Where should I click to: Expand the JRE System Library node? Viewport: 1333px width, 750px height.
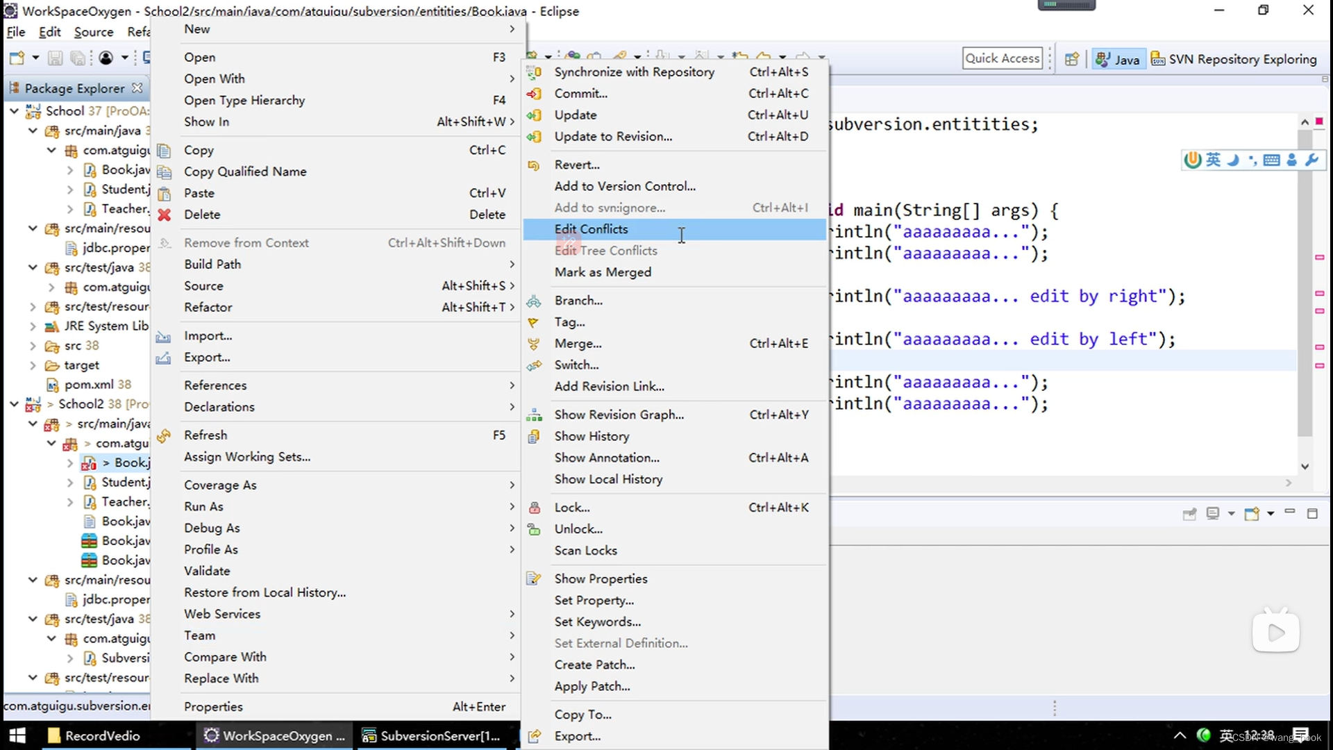click(33, 326)
